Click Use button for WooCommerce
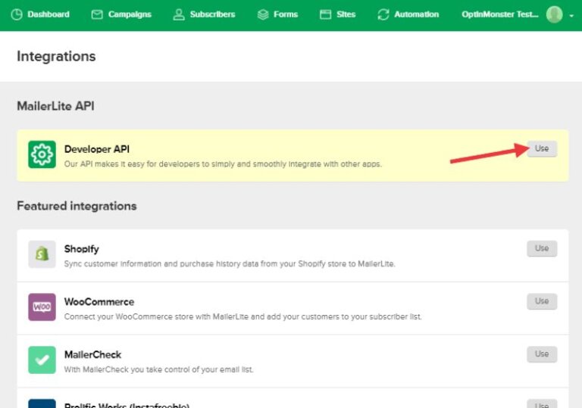Image resolution: width=582 pixels, height=408 pixels. 542,301
